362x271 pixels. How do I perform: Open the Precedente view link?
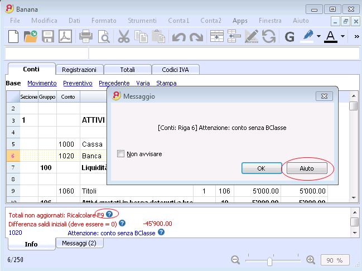114,83
